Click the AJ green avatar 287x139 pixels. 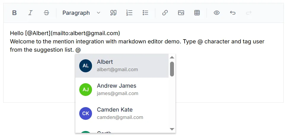85,89
